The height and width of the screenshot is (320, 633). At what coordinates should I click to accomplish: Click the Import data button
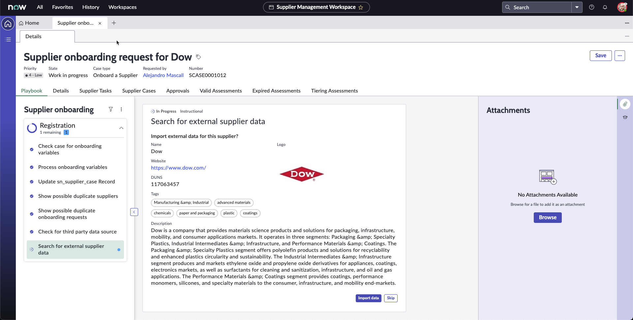click(x=368, y=298)
